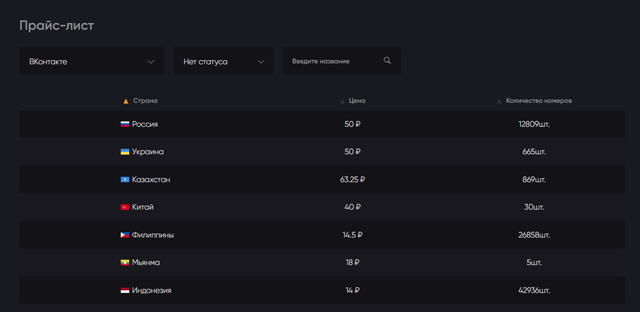640x312 pixels.
Task: Click the Philippines flag icon
Action: pyautogui.click(x=125, y=235)
